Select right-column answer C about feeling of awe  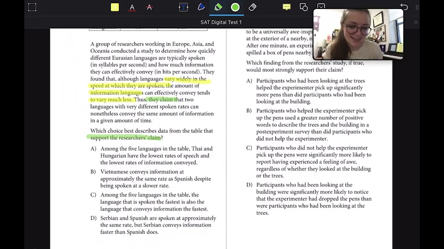coord(309,162)
